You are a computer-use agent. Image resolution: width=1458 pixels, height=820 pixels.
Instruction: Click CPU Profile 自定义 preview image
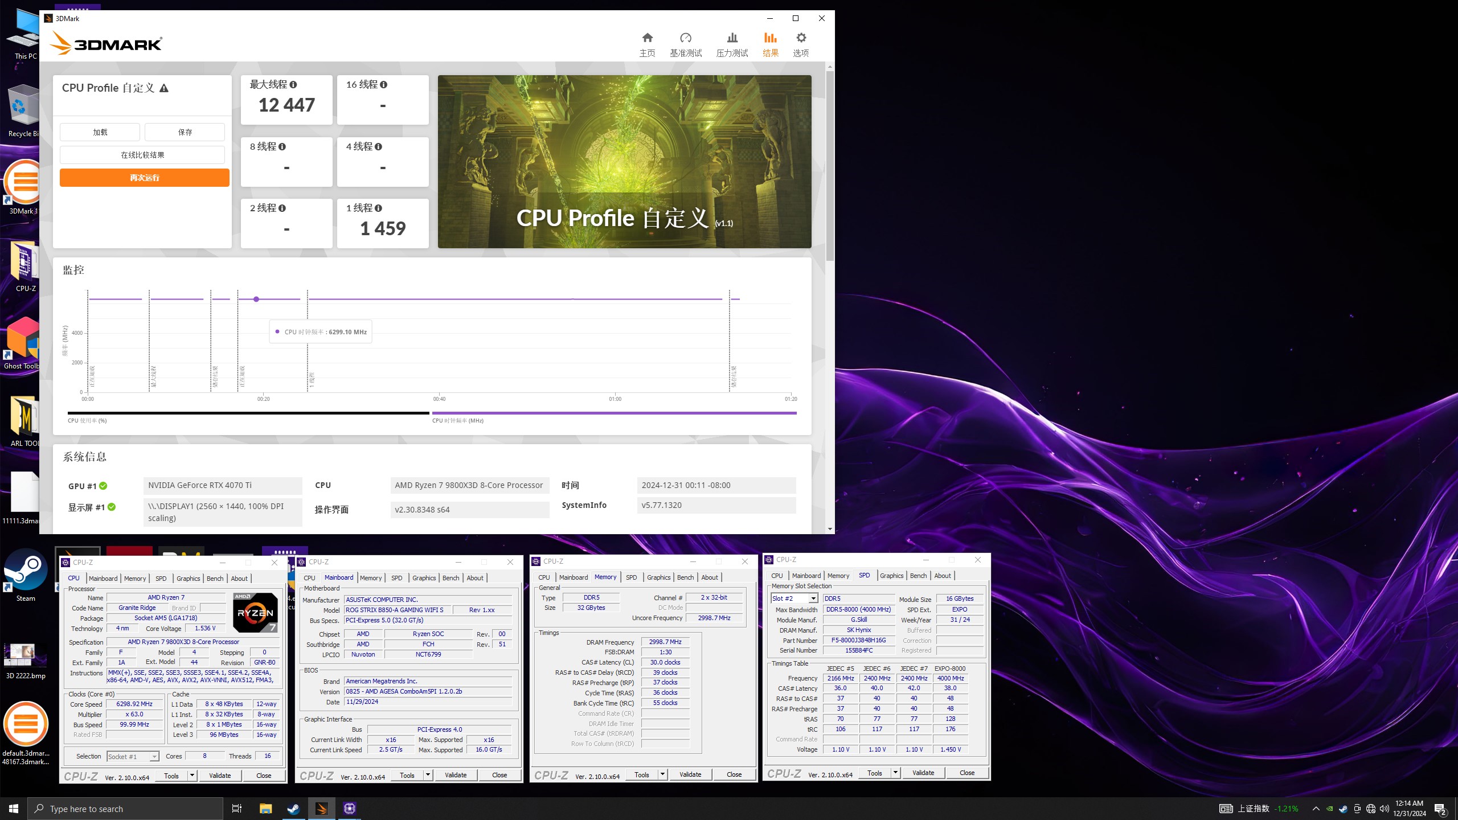[624, 162]
